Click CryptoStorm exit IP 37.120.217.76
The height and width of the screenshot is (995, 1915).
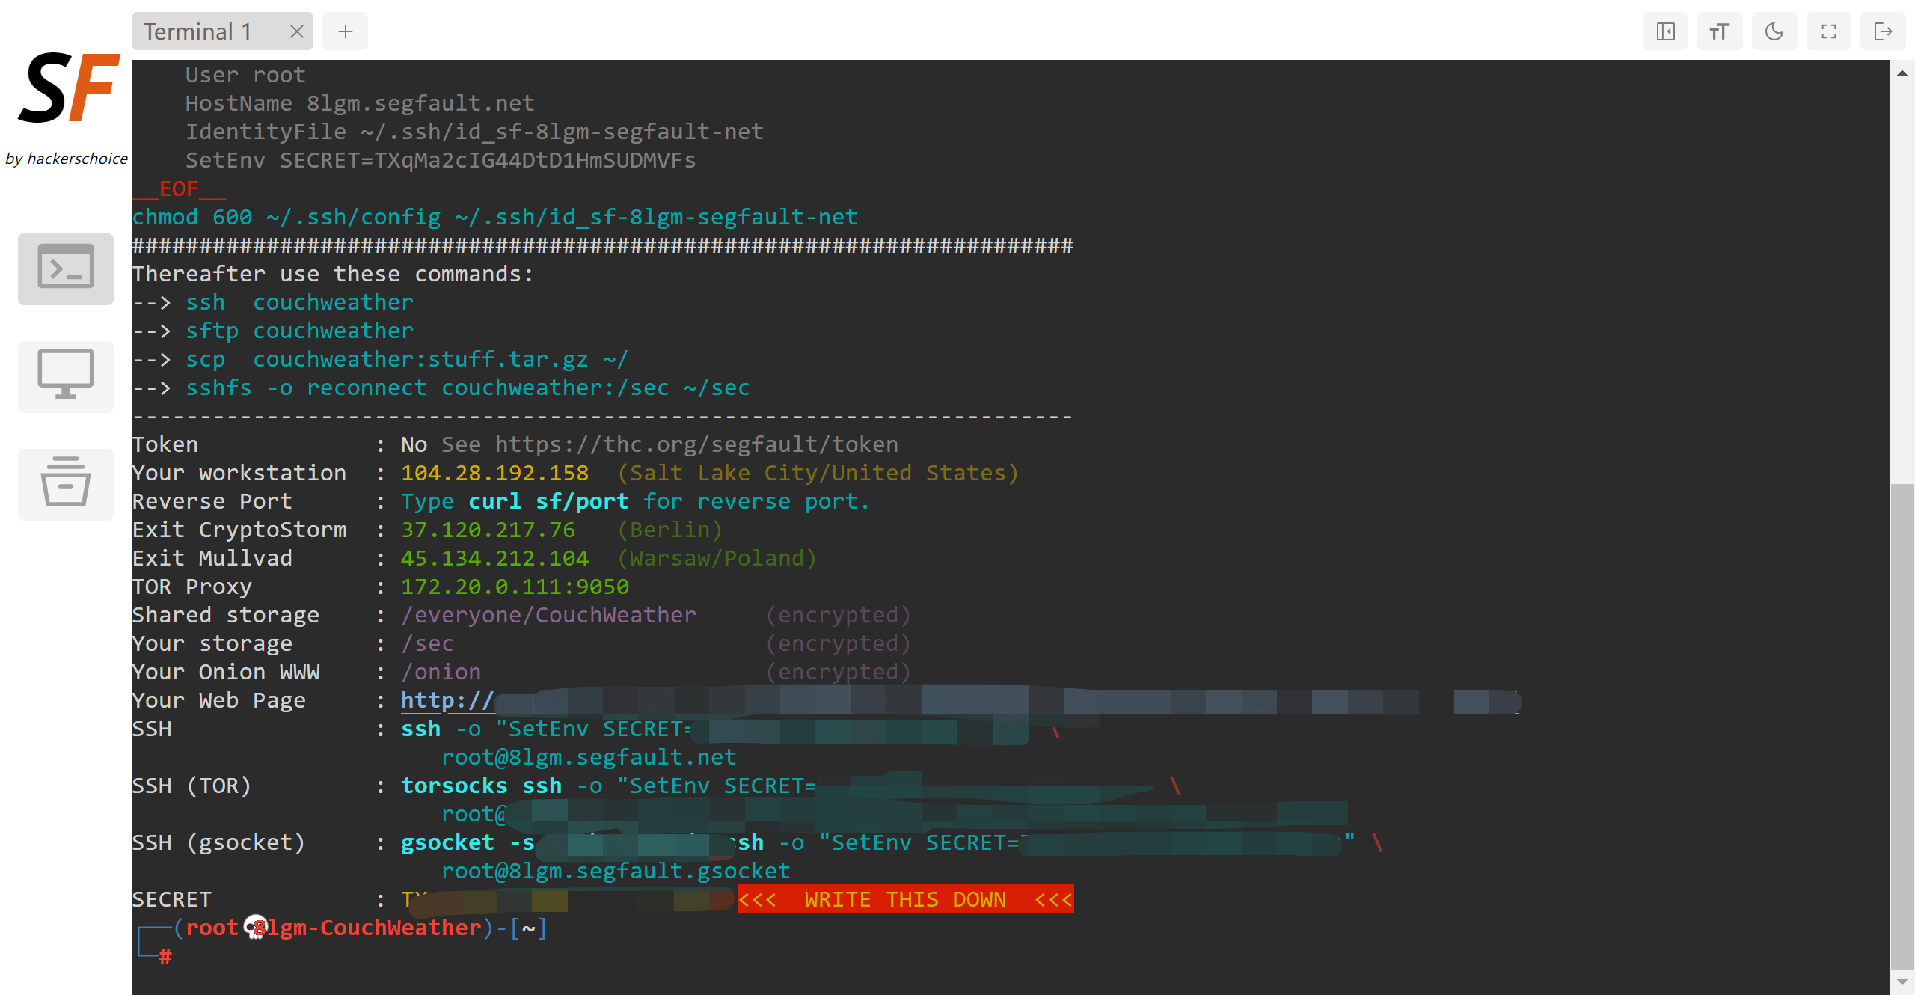(488, 530)
